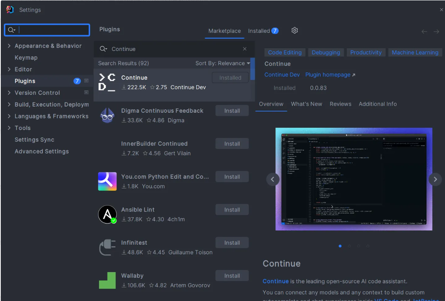Select the Wallaby green plugin icon
The width and height of the screenshot is (445, 301).
tap(107, 280)
